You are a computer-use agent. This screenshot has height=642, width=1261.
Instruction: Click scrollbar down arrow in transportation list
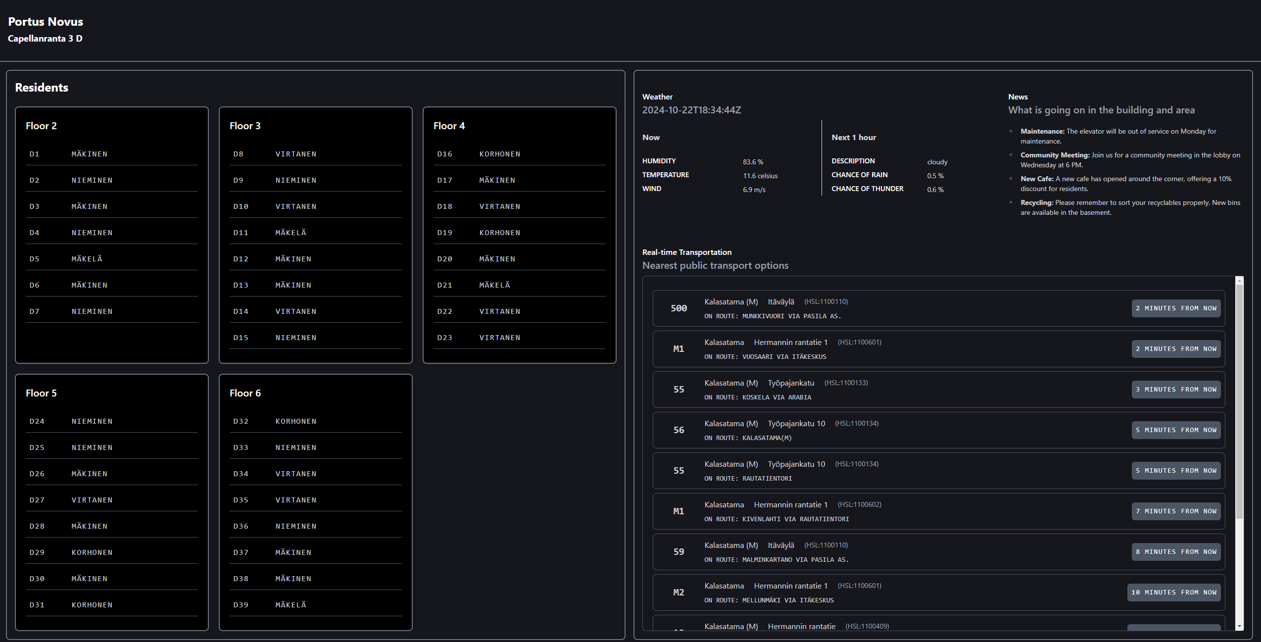[1239, 626]
